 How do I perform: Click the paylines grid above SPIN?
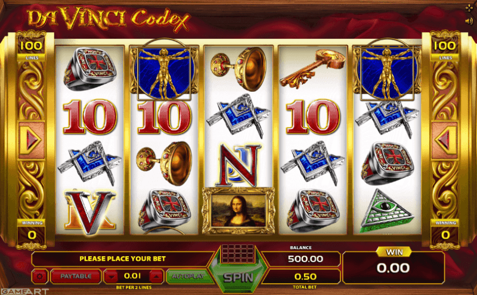(238, 254)
